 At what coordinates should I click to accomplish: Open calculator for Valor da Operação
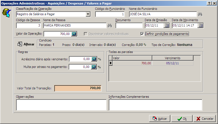pos(74,34)
